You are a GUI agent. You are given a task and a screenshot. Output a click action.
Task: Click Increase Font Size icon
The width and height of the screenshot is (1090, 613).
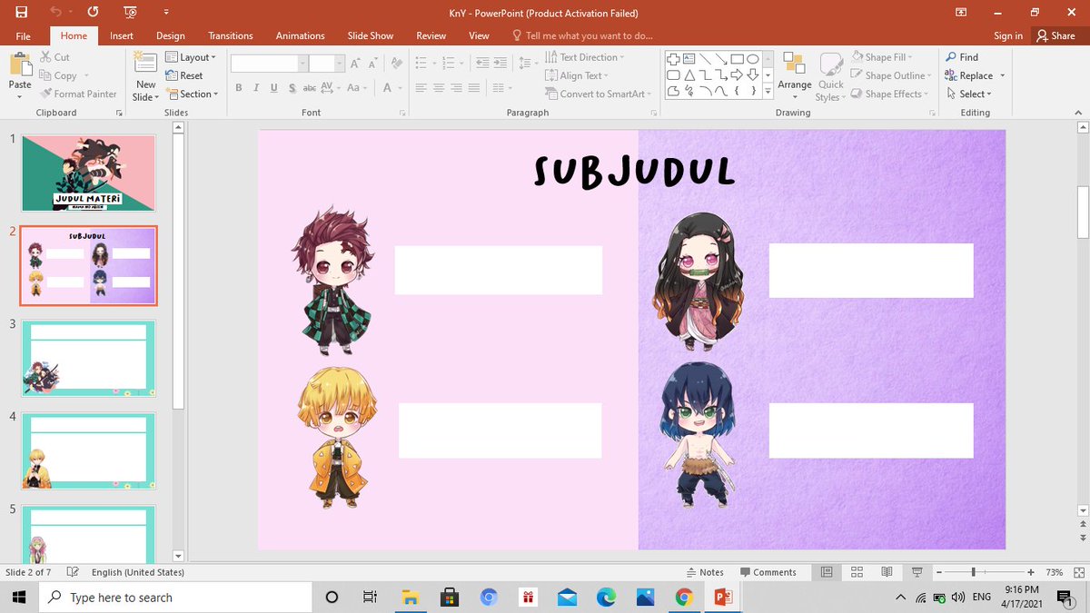point(355,64)
